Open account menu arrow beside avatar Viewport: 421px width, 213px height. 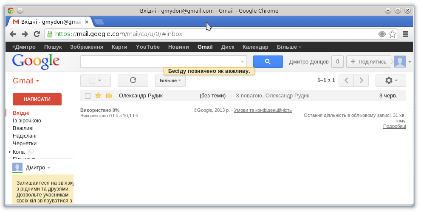[410, 62]
